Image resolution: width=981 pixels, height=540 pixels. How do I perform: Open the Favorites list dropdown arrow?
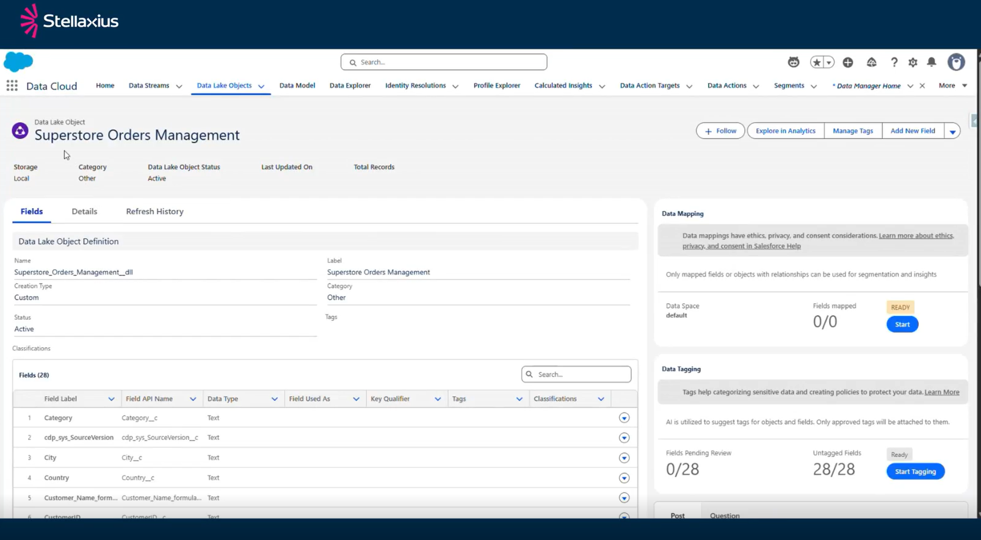pyautogui.click(x=829, y=62)
